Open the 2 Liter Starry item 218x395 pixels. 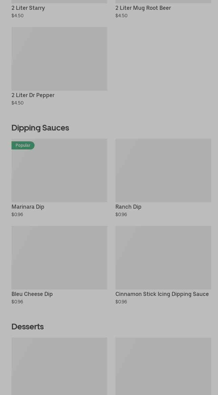pyautogui.click(x=28, y=8)
